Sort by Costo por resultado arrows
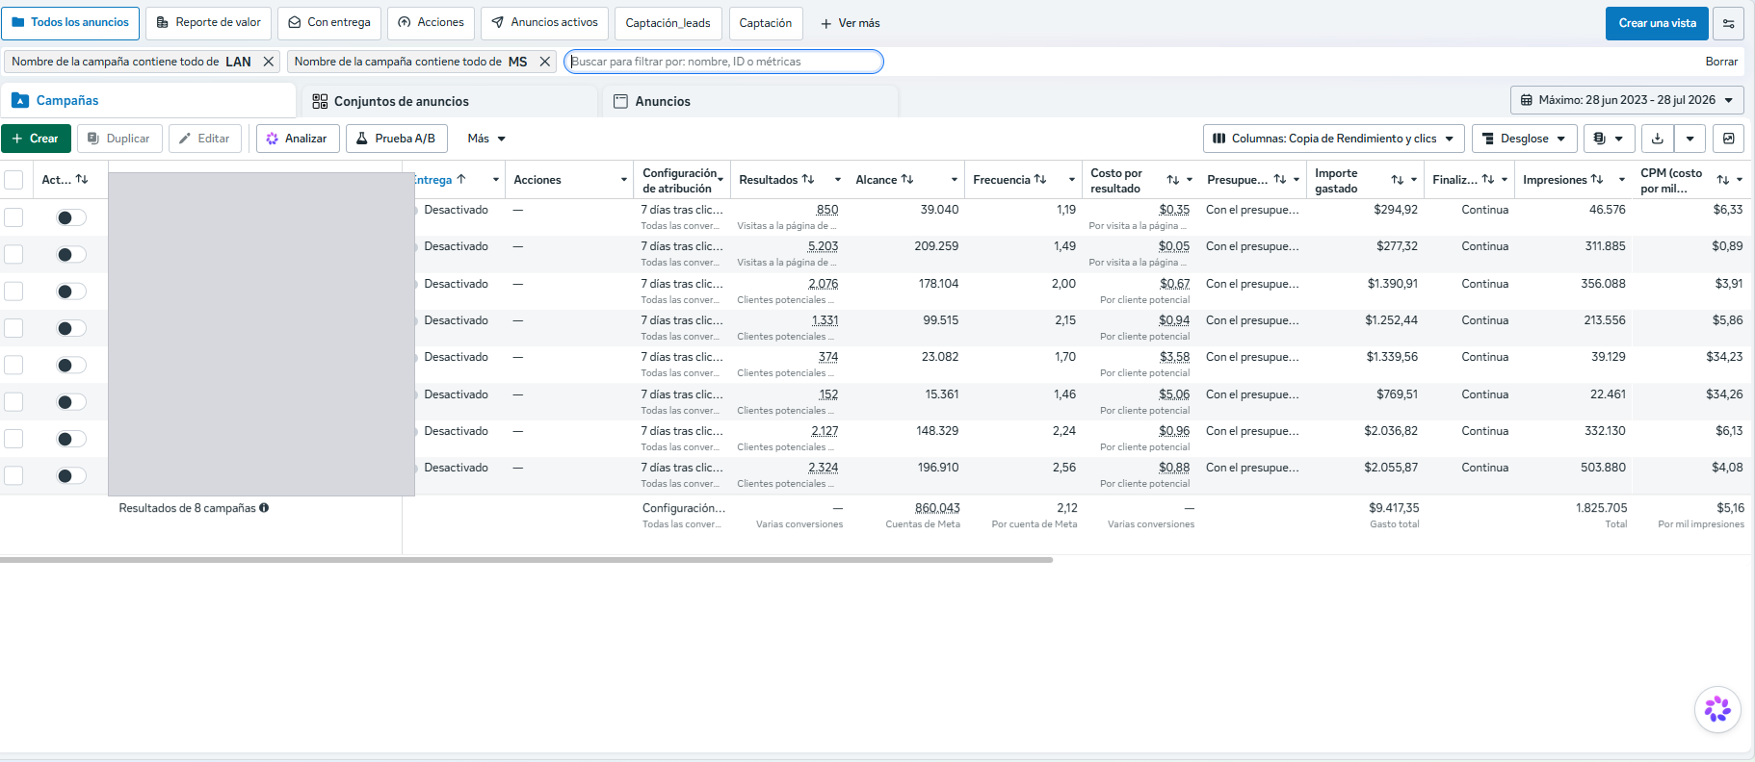 (x=1173, y=180)
